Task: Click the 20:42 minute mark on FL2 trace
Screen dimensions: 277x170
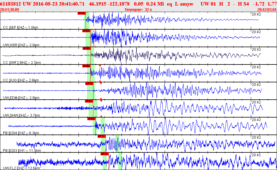Action: pyautogui.click(x=256, y=155)
